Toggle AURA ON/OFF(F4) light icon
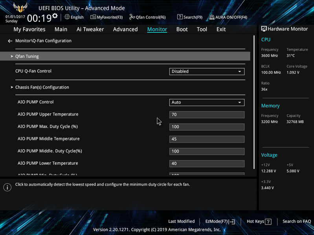The width and height of the screenshot is (314, 235). (212, 17)
